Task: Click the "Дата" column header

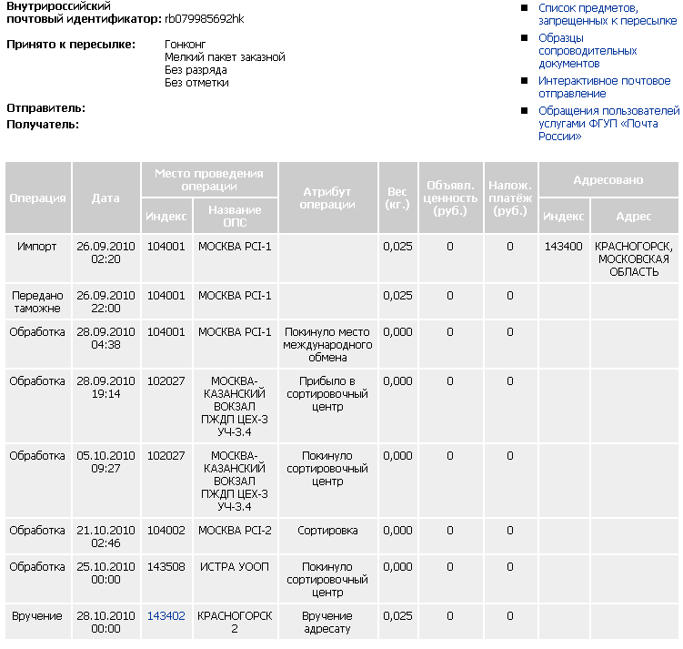Action: [x=105, y=198]
